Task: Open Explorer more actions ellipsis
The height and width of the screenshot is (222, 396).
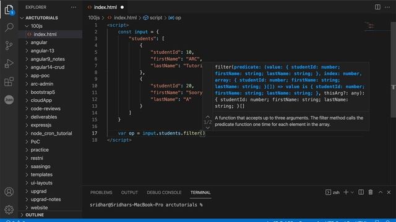Action: click(74, 7)
